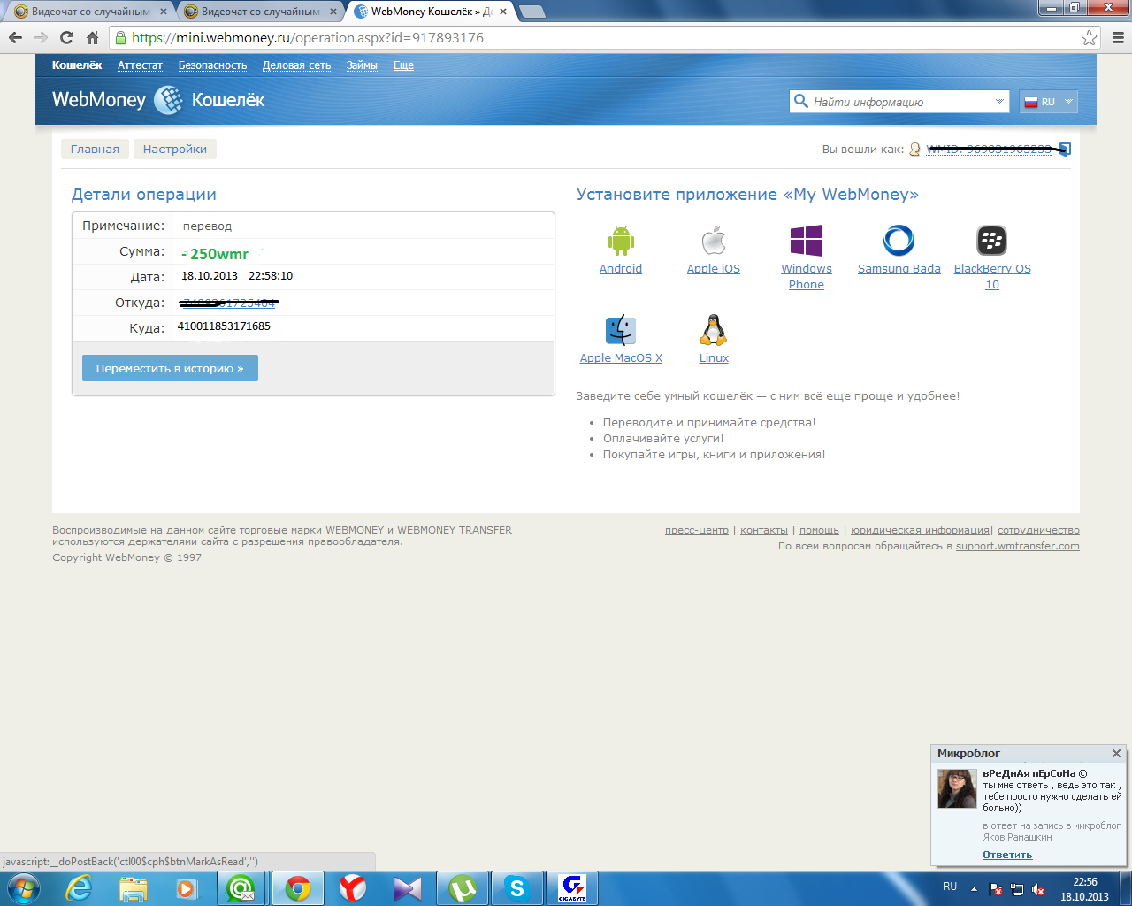This screenshot has width=1132, height=906.
Task: Click the browser address bar URL
Action: point(308,37)
